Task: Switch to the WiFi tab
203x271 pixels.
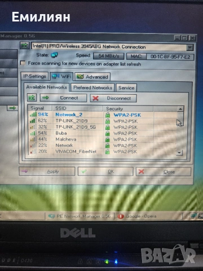Action: coord(61,76)
